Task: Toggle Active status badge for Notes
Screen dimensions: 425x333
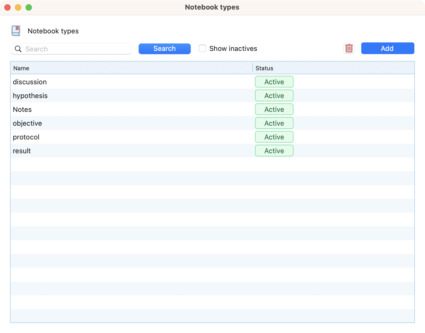Action: [274, 109]
